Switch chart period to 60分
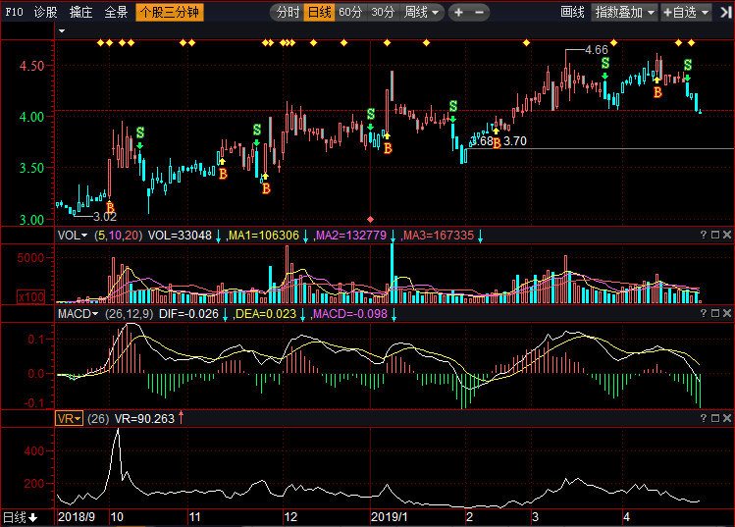The height and width of the screenshot is (527, 735). (x=350, y=12)
